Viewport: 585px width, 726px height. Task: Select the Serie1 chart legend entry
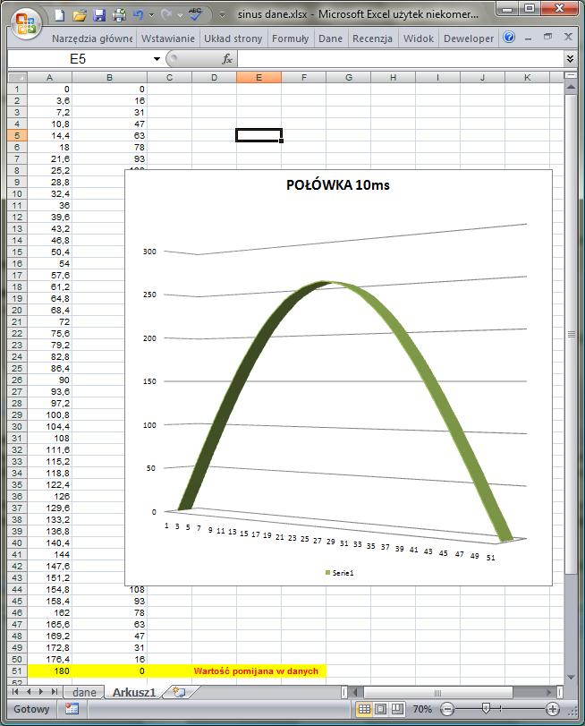point(340,573)
